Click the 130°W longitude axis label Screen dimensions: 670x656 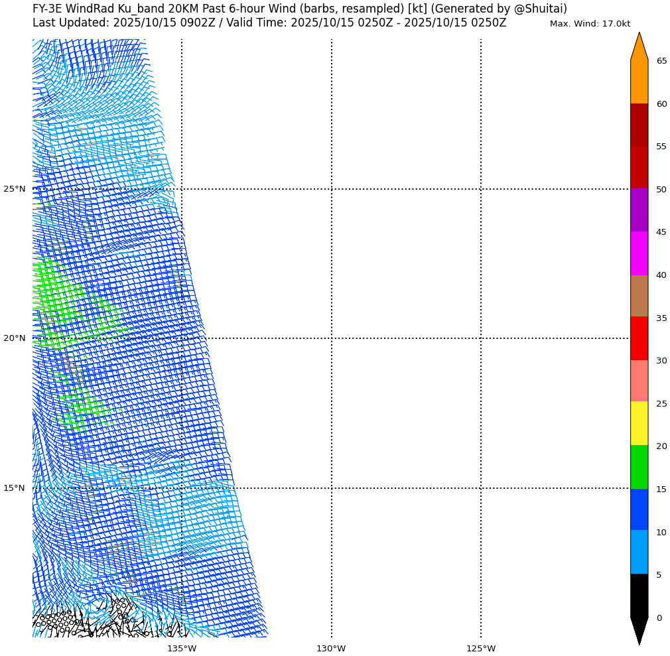click(x=331, y=648)
